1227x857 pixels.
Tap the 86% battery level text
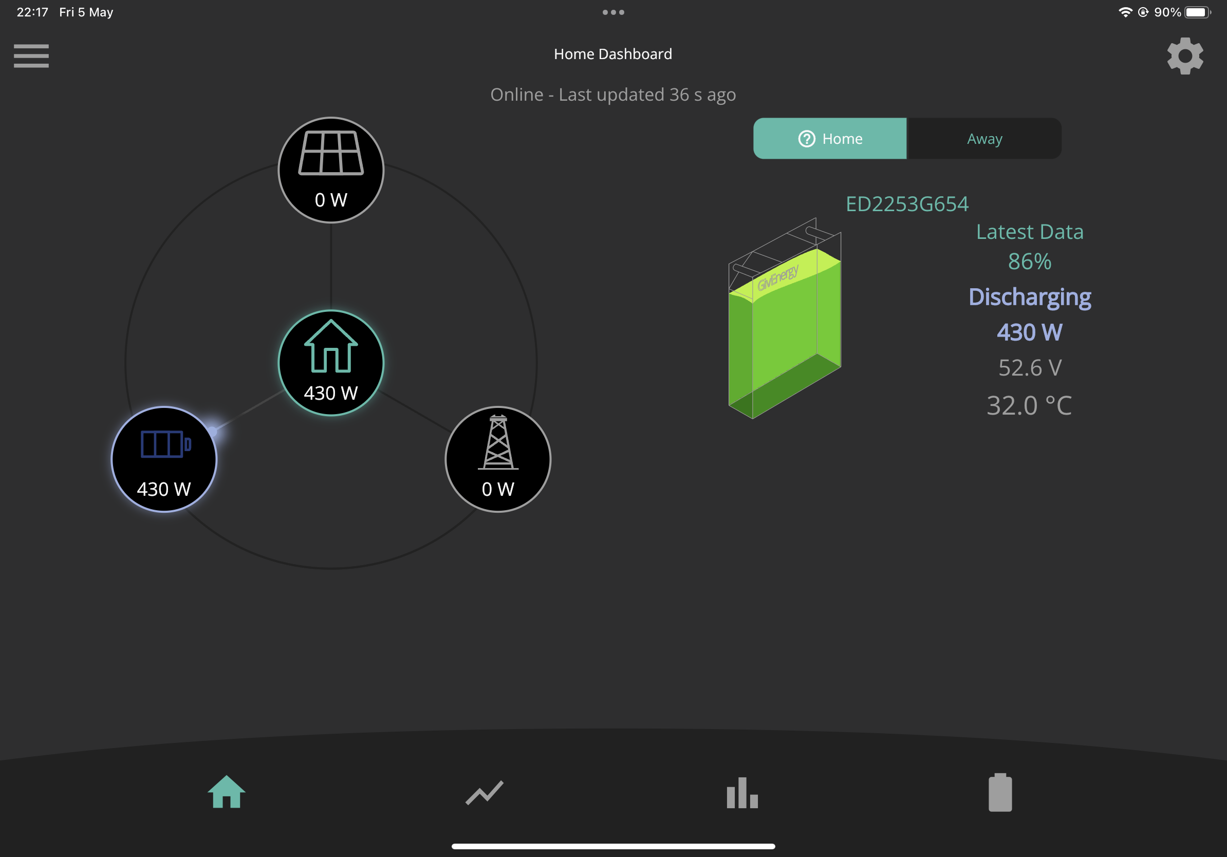(1029, 262)
